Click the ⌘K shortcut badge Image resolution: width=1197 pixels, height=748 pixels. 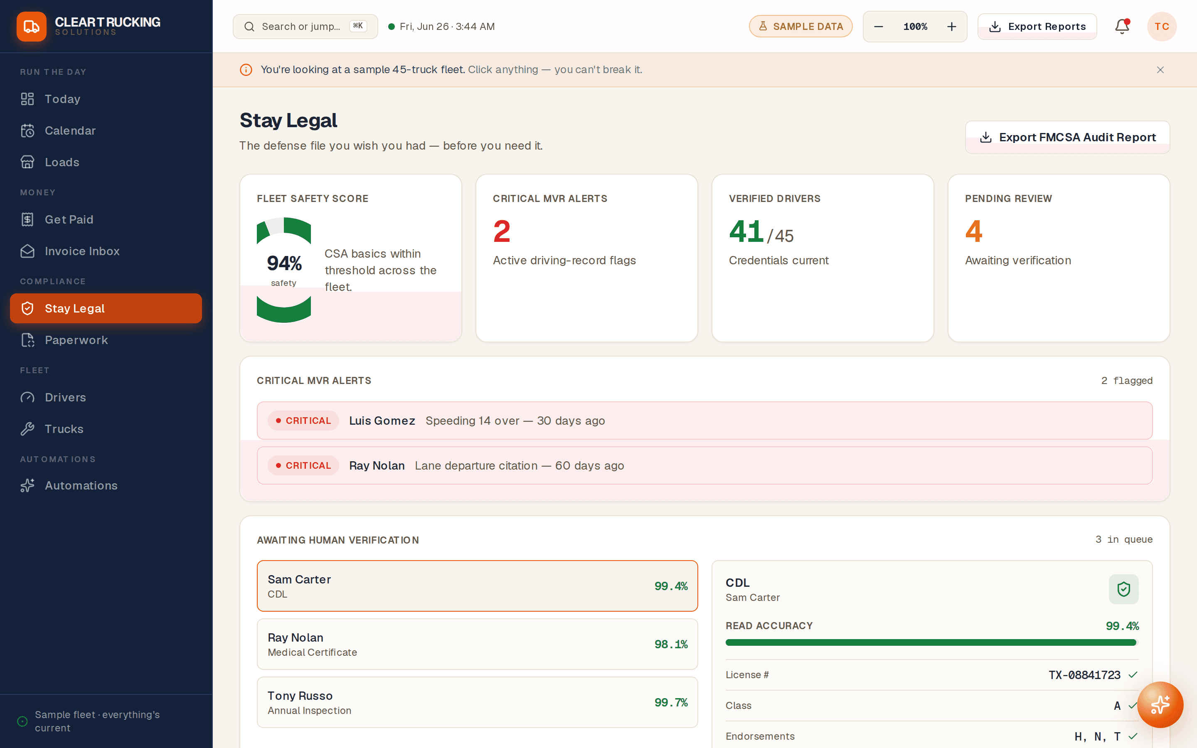point(358,26)
